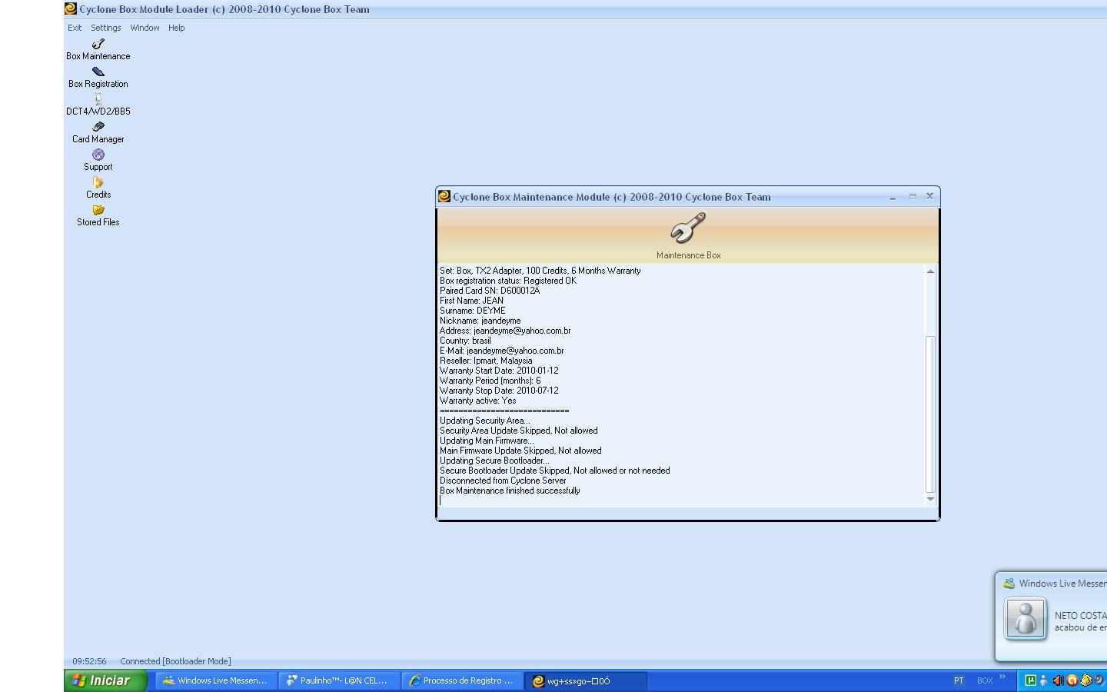The height and width of the screenshot is (692, 1107).
Task: Open the Stored Files folder icon
Action: coord(98,210)
